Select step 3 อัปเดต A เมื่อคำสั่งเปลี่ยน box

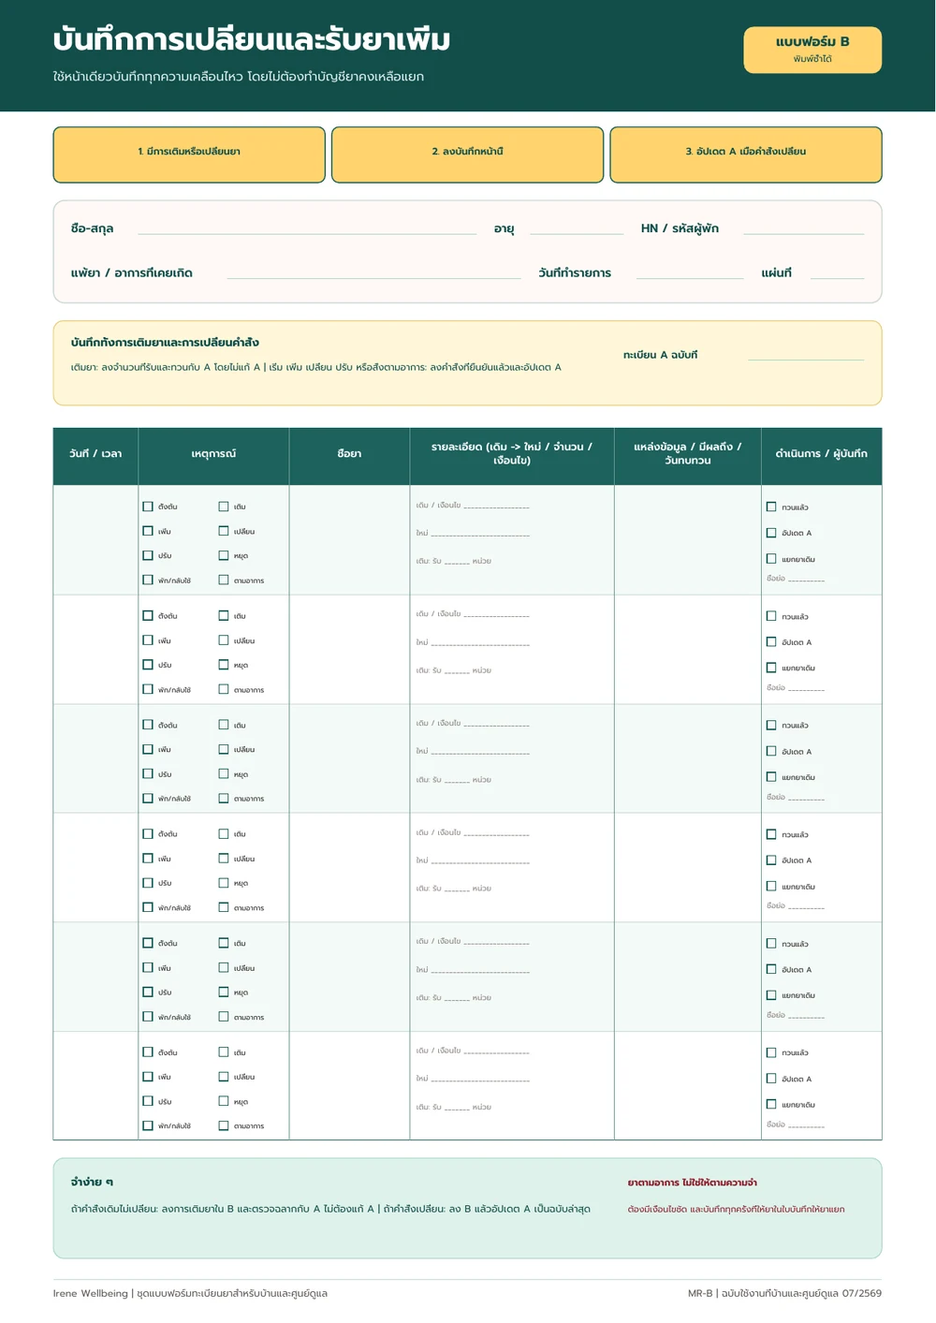[x=746, y=154]
